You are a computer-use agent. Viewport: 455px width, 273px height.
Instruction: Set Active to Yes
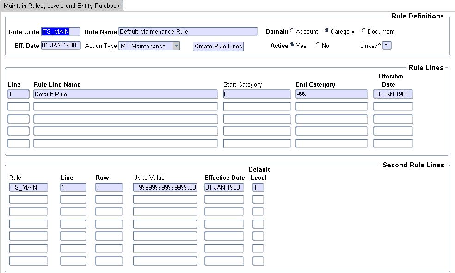(x=292, y=46)
